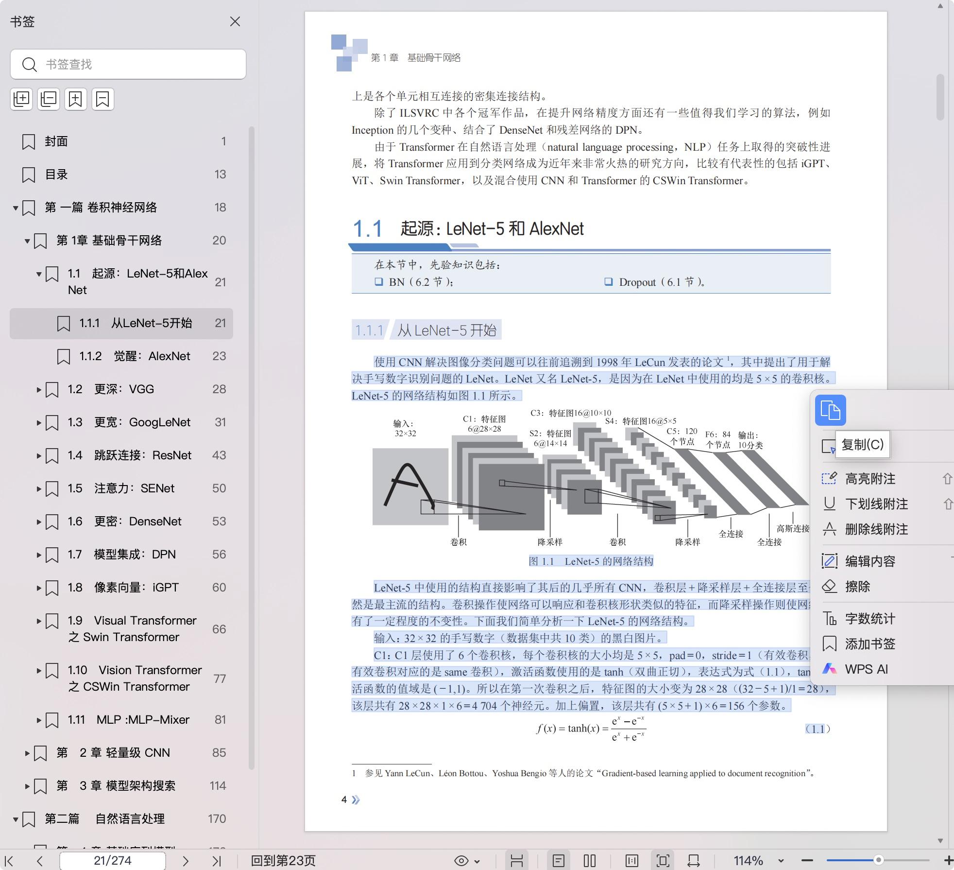Open WPS AI from context menu

tap(866, 669)
